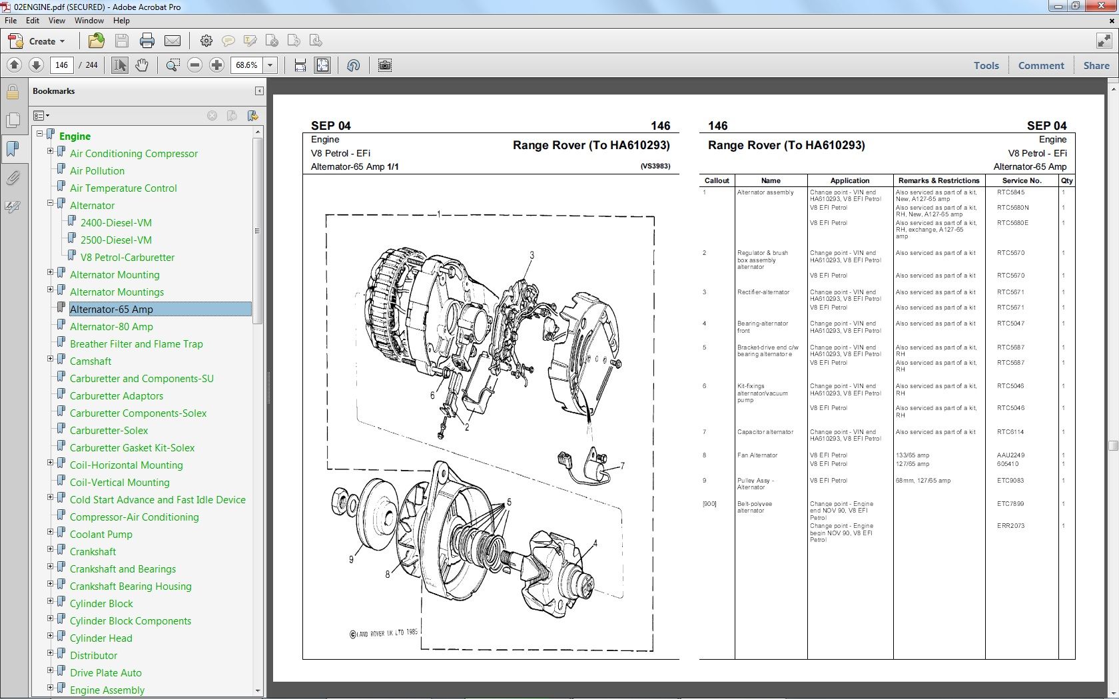Select highlight text tool icon
The image size is (1119, 699).
click(250, 41)
